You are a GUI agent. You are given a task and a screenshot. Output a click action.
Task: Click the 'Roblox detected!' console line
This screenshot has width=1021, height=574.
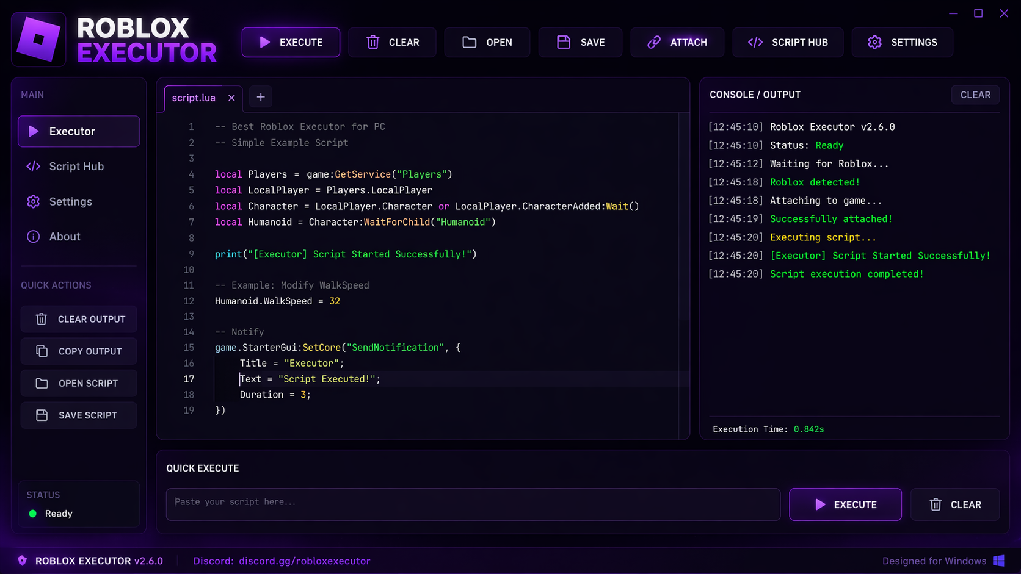(x=815, y=182)
